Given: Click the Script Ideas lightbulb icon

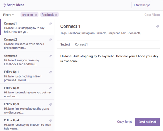Looking at the screenshot, I should pyautogui.click(x=4, y=5).
